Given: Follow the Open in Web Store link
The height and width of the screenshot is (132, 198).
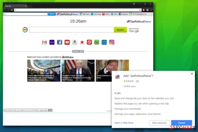Looking at the screenshot, I should click(x=124, y=123).
